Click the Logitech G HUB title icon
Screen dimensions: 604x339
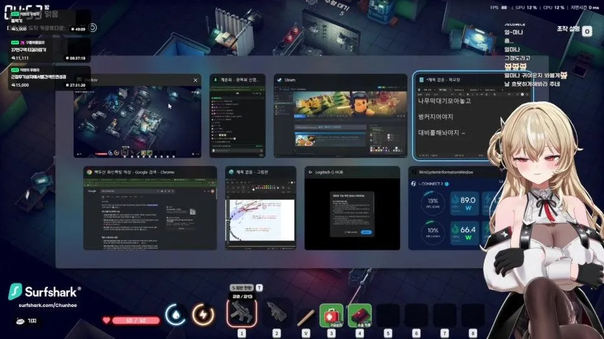(310, 172)
